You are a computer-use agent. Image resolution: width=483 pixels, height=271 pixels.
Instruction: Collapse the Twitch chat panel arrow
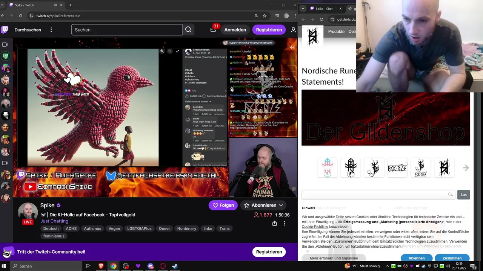pos(292,47)
